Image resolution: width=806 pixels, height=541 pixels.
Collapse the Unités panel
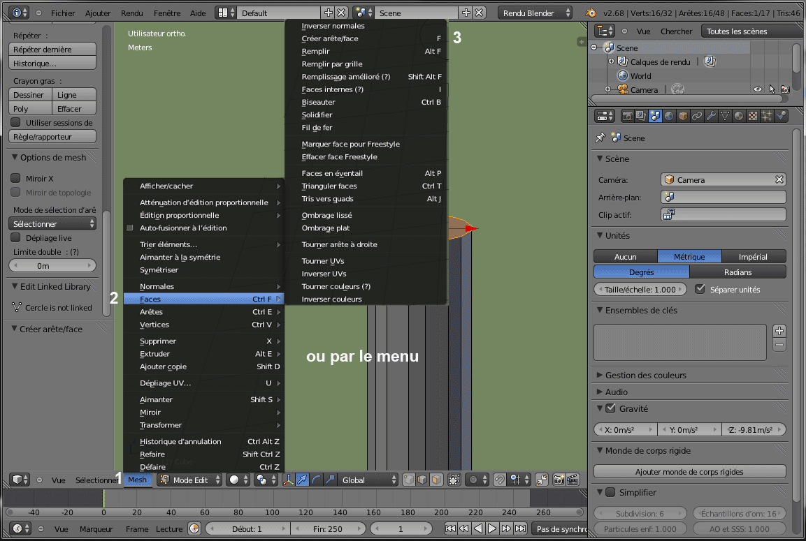tap(599, 235)
